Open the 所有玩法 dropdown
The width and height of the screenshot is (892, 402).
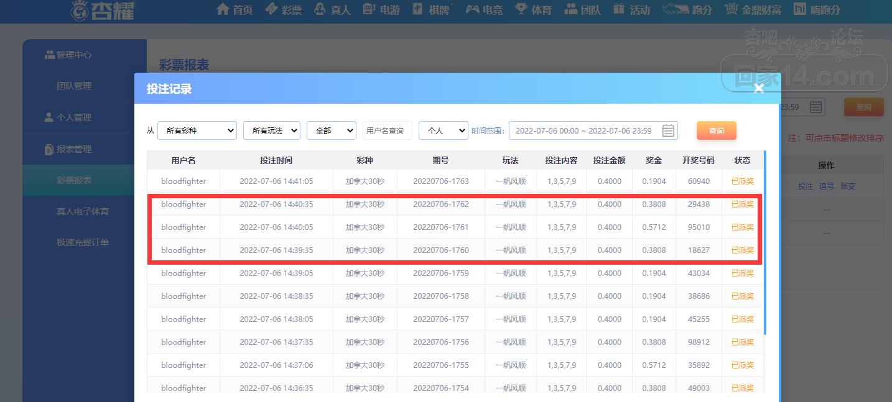tap(272, 130)
